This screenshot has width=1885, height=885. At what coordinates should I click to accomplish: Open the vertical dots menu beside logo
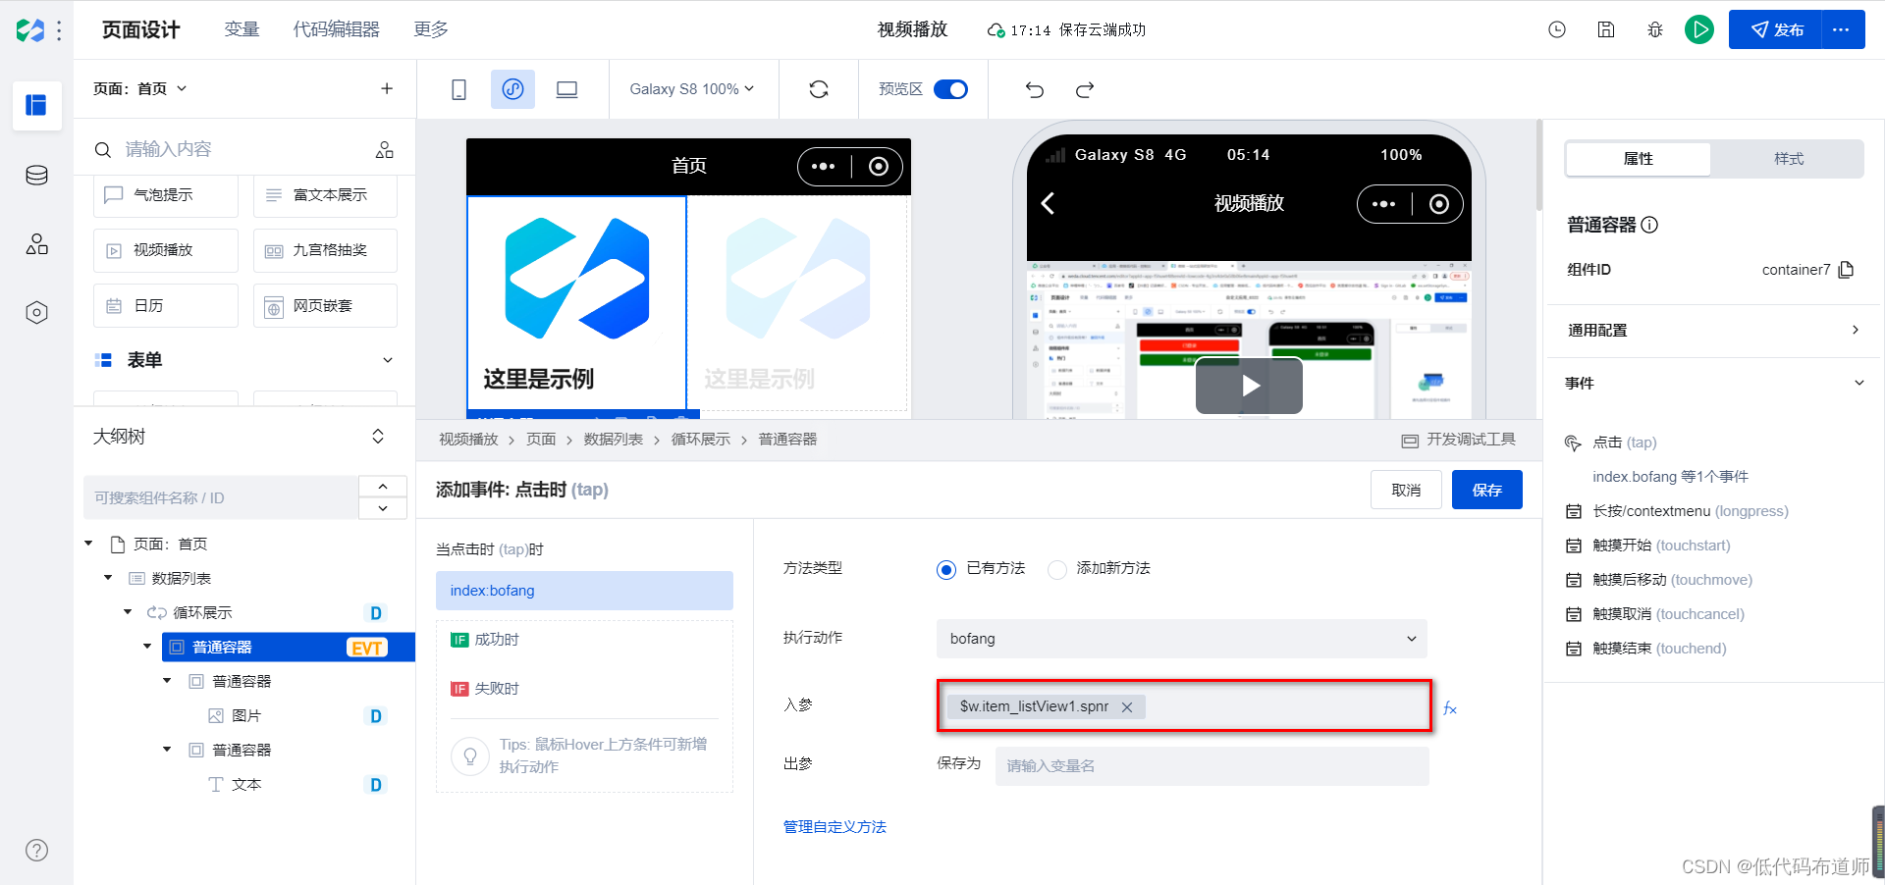(x=59, y=30)
